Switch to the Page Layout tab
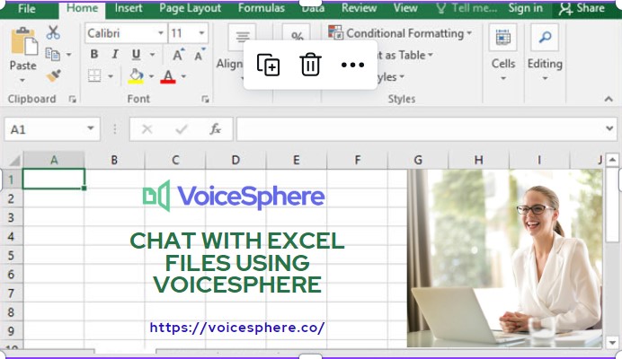Viewport: 622px width, 359px height. click(x=191, y=8)
